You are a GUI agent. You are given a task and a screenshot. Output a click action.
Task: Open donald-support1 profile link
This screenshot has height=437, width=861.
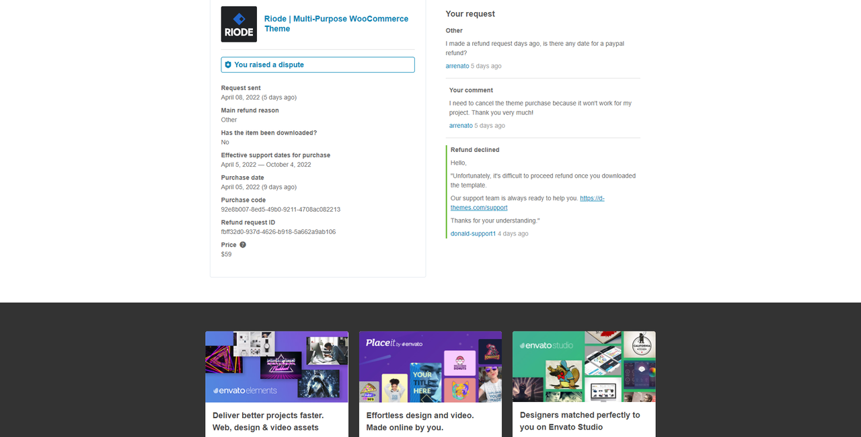click(x=473, y=234)
